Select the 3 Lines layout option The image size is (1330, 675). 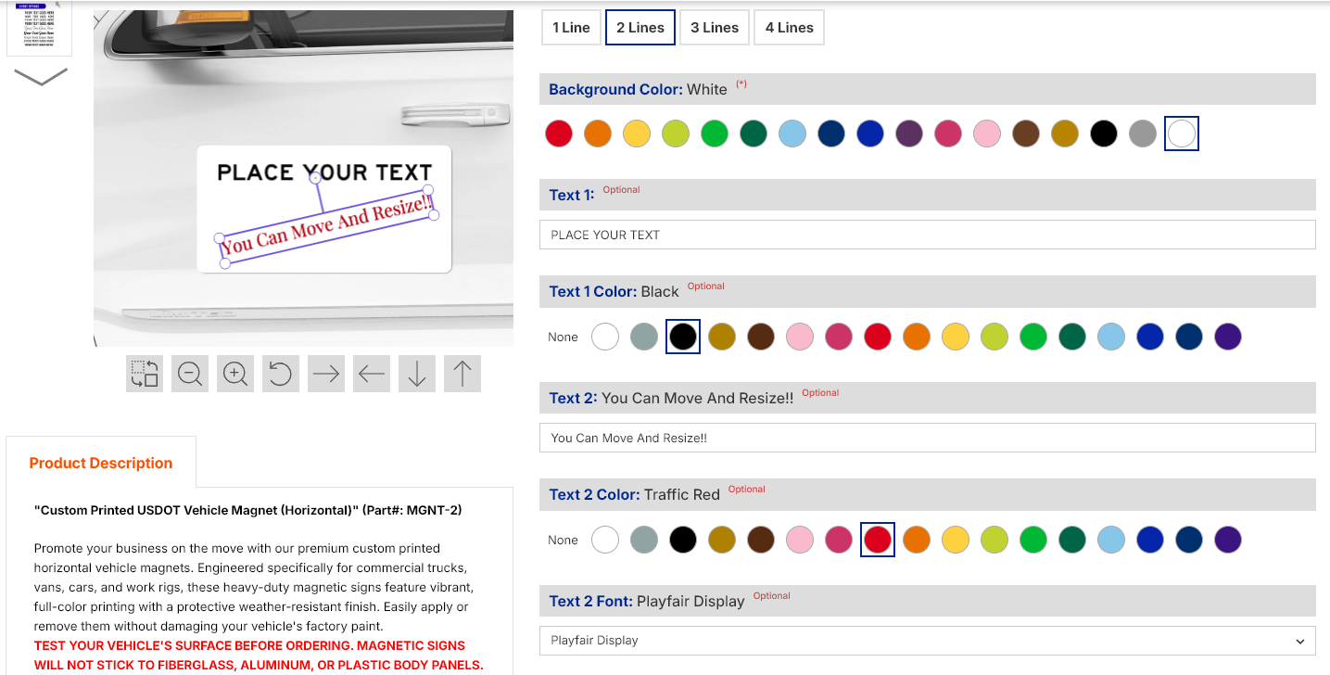point(715,28)
